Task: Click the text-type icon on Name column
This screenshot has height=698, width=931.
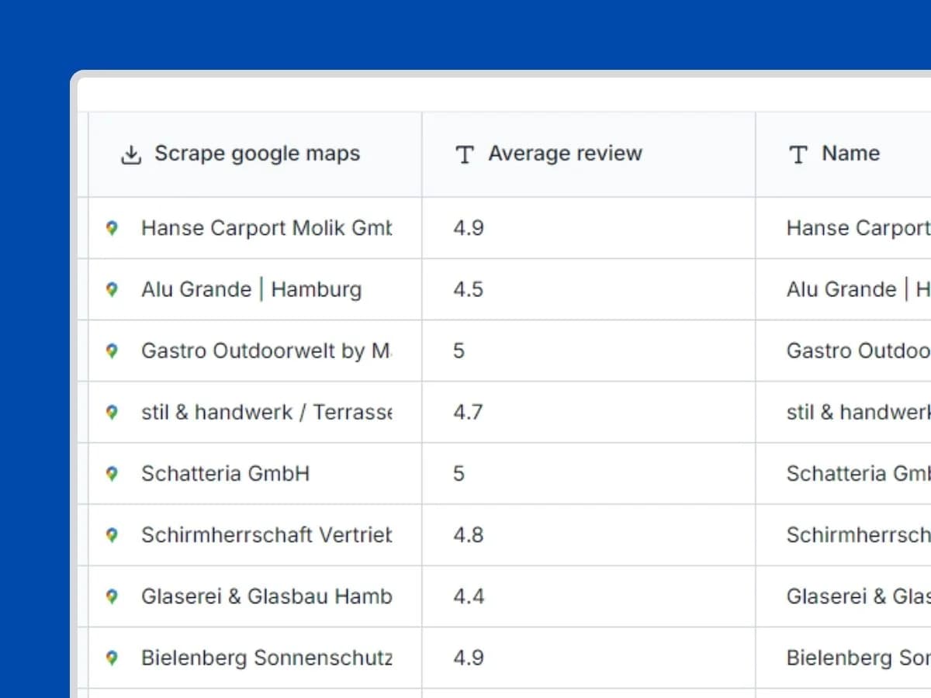Action: tap(797, 154)
